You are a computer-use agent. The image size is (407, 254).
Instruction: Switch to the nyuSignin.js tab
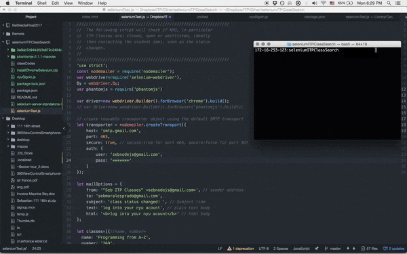(x=258, y=17)
